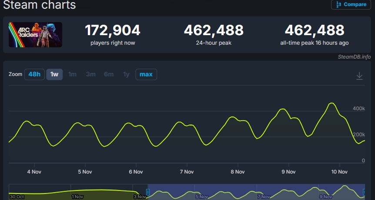Click the right navigator range handle
The width and height of the screenshot is (375, 200).
pos(365,192)
